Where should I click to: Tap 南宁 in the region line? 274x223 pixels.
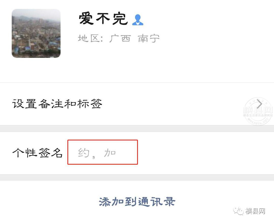tap(149, 38)
